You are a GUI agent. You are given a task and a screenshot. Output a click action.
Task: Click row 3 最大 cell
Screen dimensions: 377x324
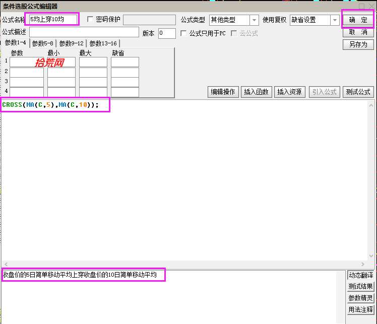[x=93, y=82]
